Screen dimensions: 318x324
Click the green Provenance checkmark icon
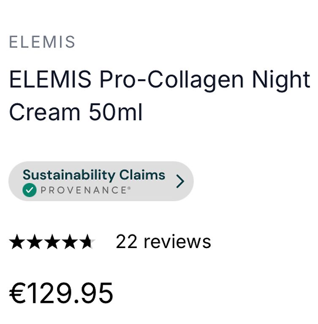click(30, 190)
